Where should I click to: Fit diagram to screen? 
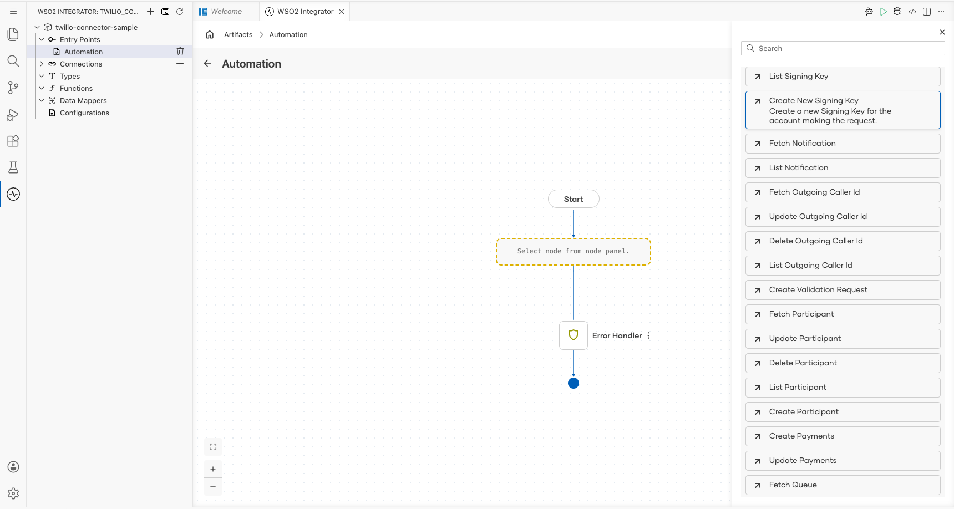[x=213, y=447]
